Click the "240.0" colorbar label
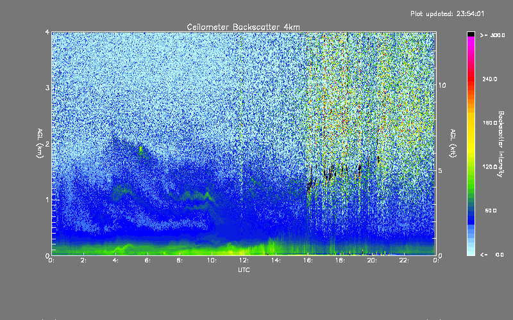513x320 pixels. 490,79
